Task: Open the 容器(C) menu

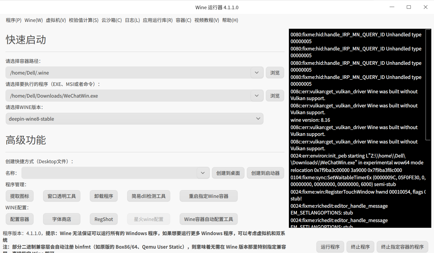Action: [183, 20]
